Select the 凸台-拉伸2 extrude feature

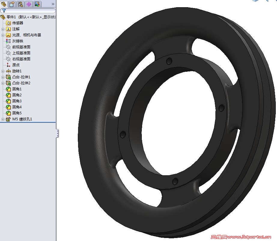[21, 83]
